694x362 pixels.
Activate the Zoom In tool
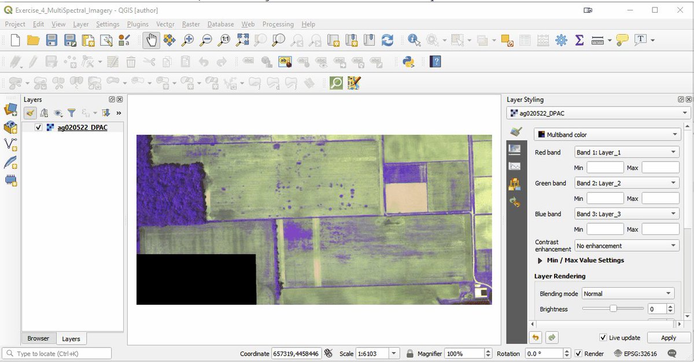pyautogui.click(x=188, y=40)
